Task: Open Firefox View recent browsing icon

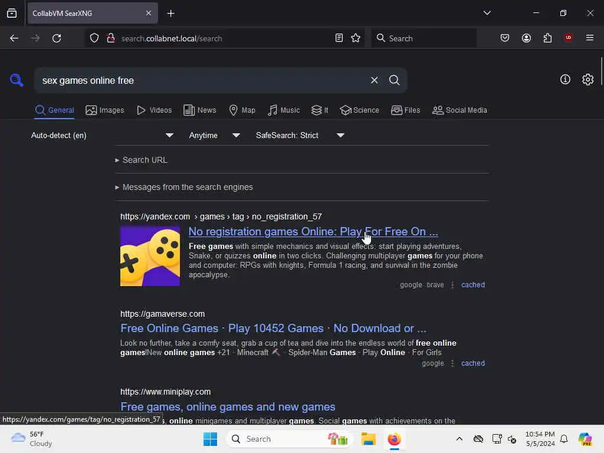Action: click(x=12, y=13)
